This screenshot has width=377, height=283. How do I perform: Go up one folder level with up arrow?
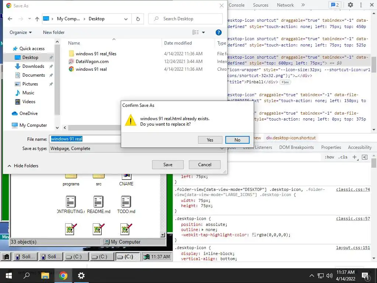pos(37,19)
